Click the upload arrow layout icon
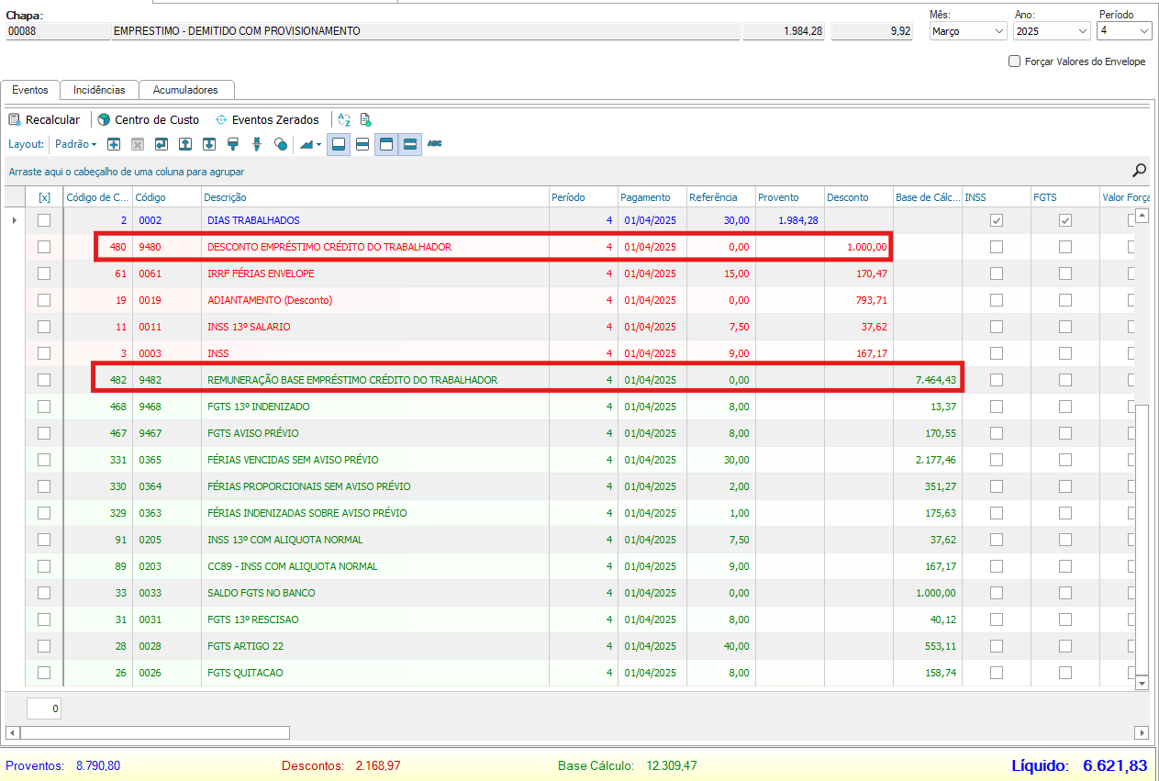Image resolution: width=1159 pixels, height=781 pixels. tap(185, 144)
